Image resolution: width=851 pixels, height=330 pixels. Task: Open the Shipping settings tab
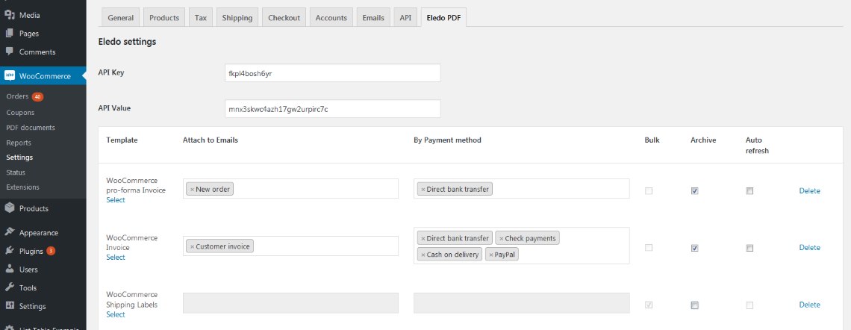[237, 17]
